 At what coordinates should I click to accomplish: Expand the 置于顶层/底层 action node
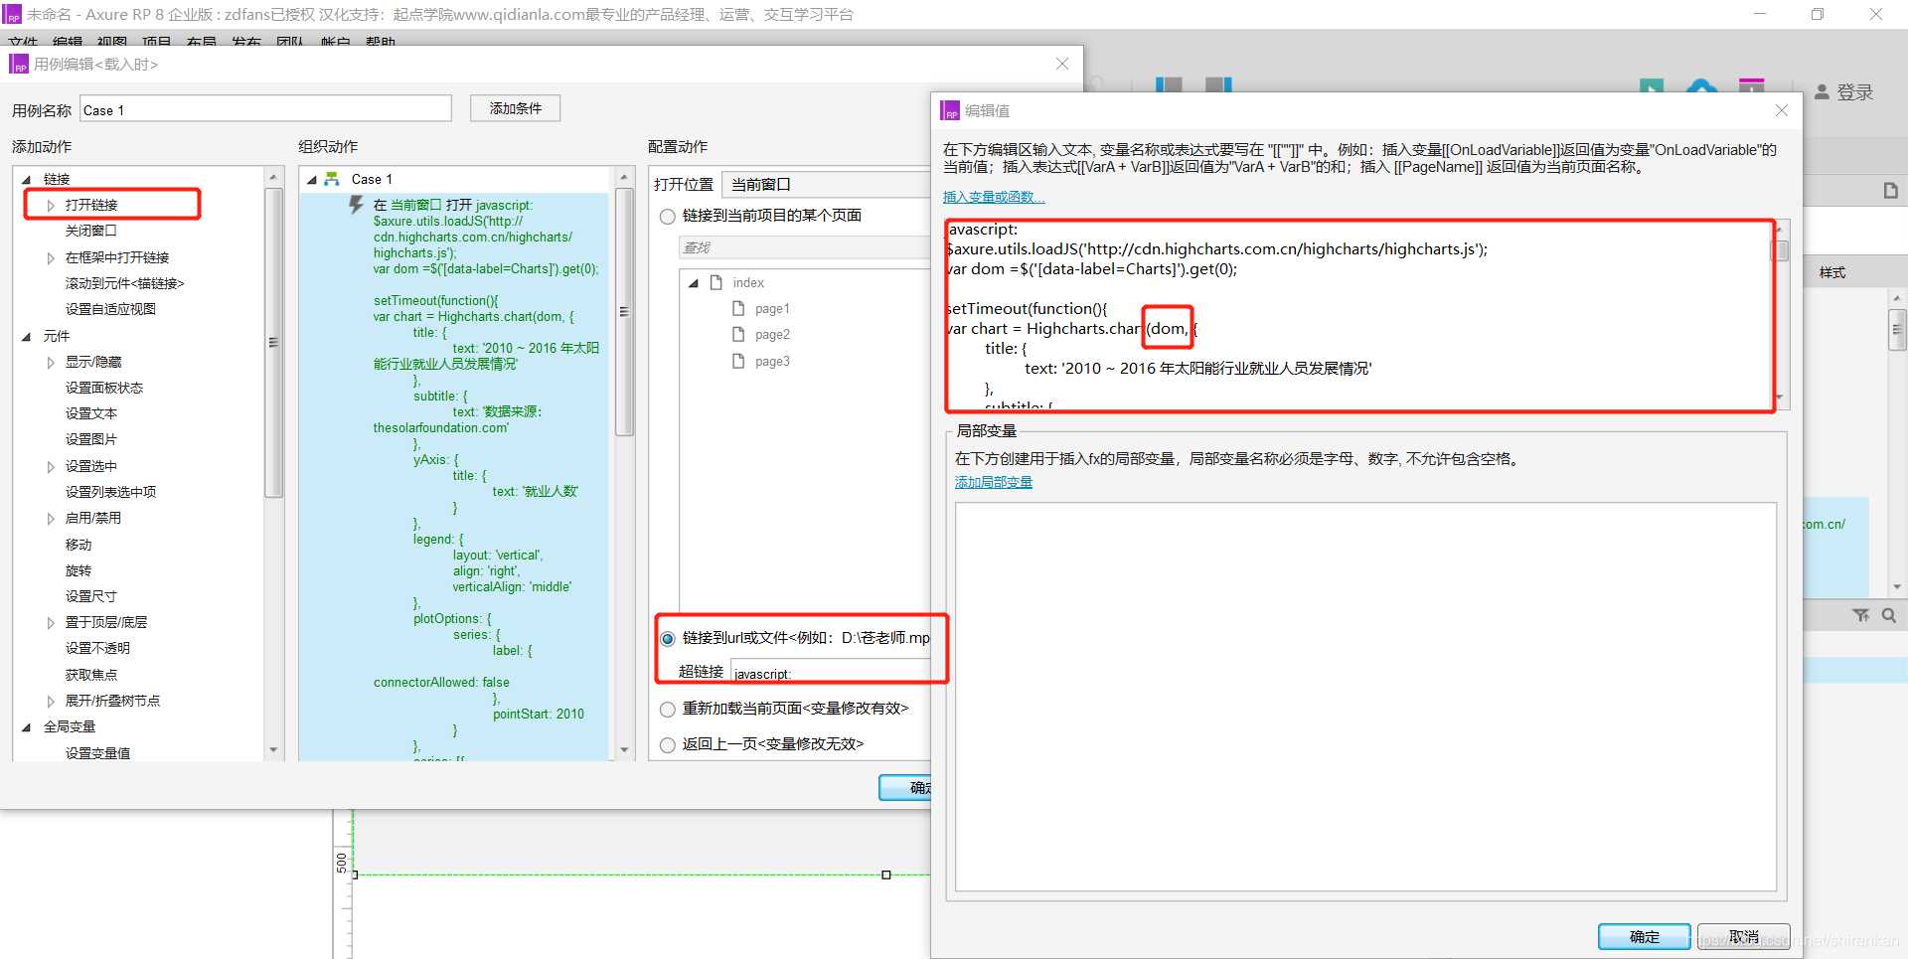tap(51, 622)
